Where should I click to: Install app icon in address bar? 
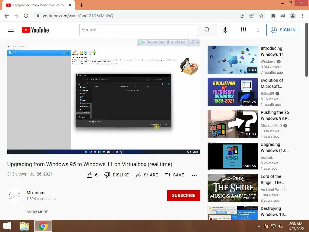tap(242, 16)
